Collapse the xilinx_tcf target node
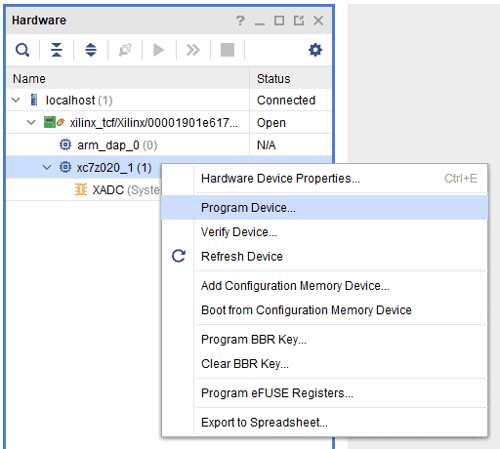The image size is (500, 449). pyautogui.click(x=31, y=123)
